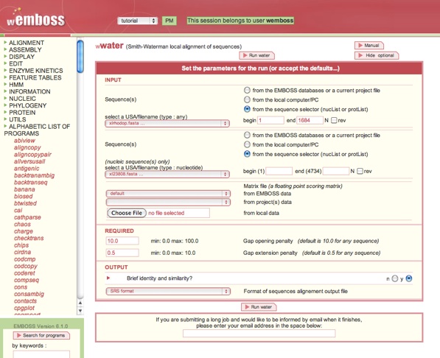Open the aligncopy program
Screen dimensions: 440x358
coord(27,147)
